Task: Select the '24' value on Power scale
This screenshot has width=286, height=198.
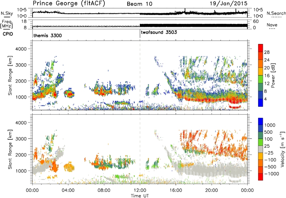Action: tap(267, 60)
